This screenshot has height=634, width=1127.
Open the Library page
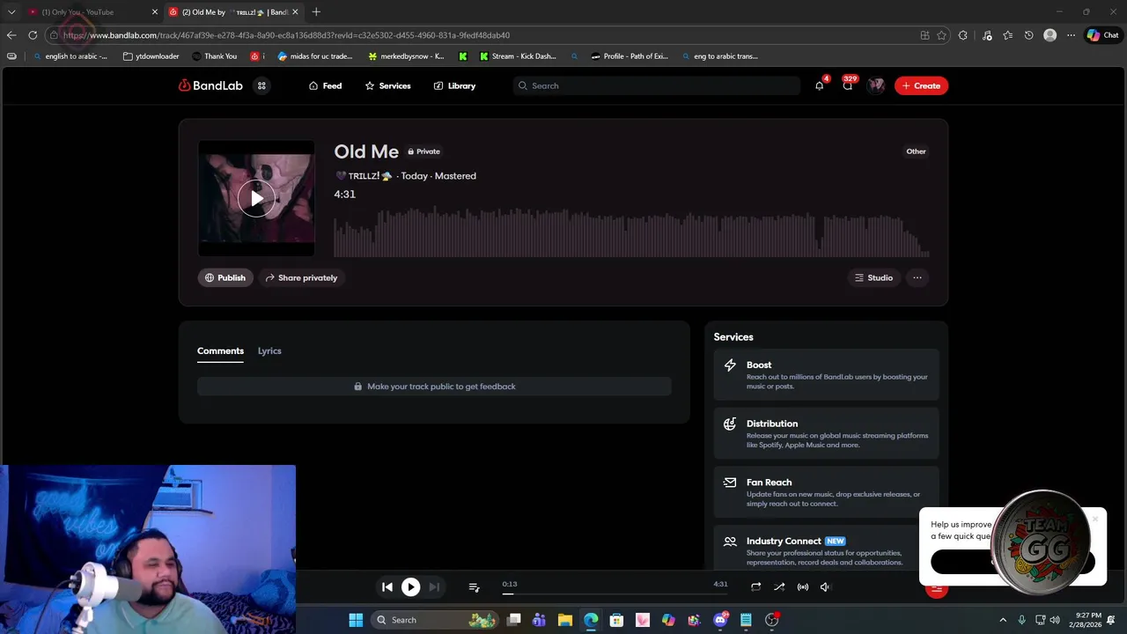454,85
